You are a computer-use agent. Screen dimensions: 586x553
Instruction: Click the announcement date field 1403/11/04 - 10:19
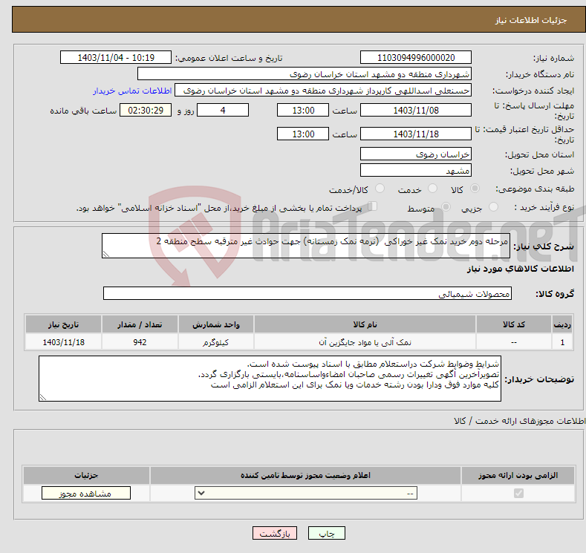point(115,57)
